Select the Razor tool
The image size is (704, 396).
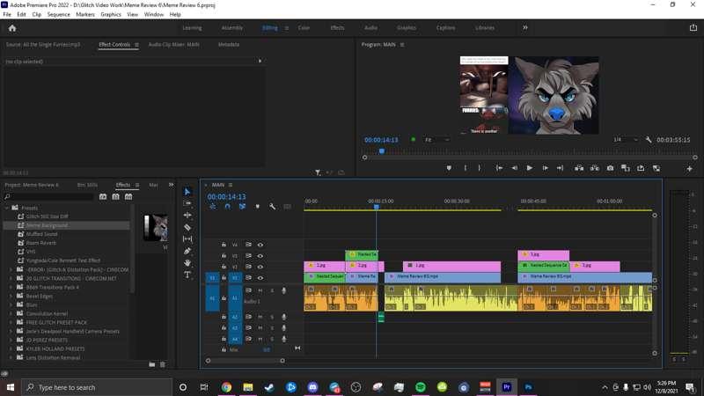pos(187,227)
